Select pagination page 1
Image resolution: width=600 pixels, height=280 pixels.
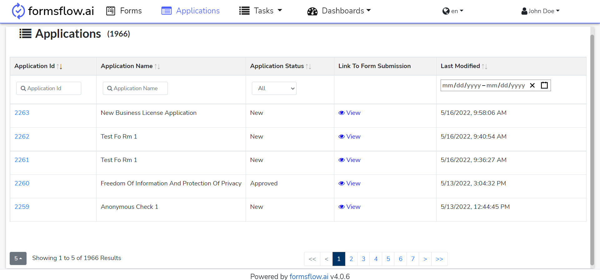[x=339, y=259]
